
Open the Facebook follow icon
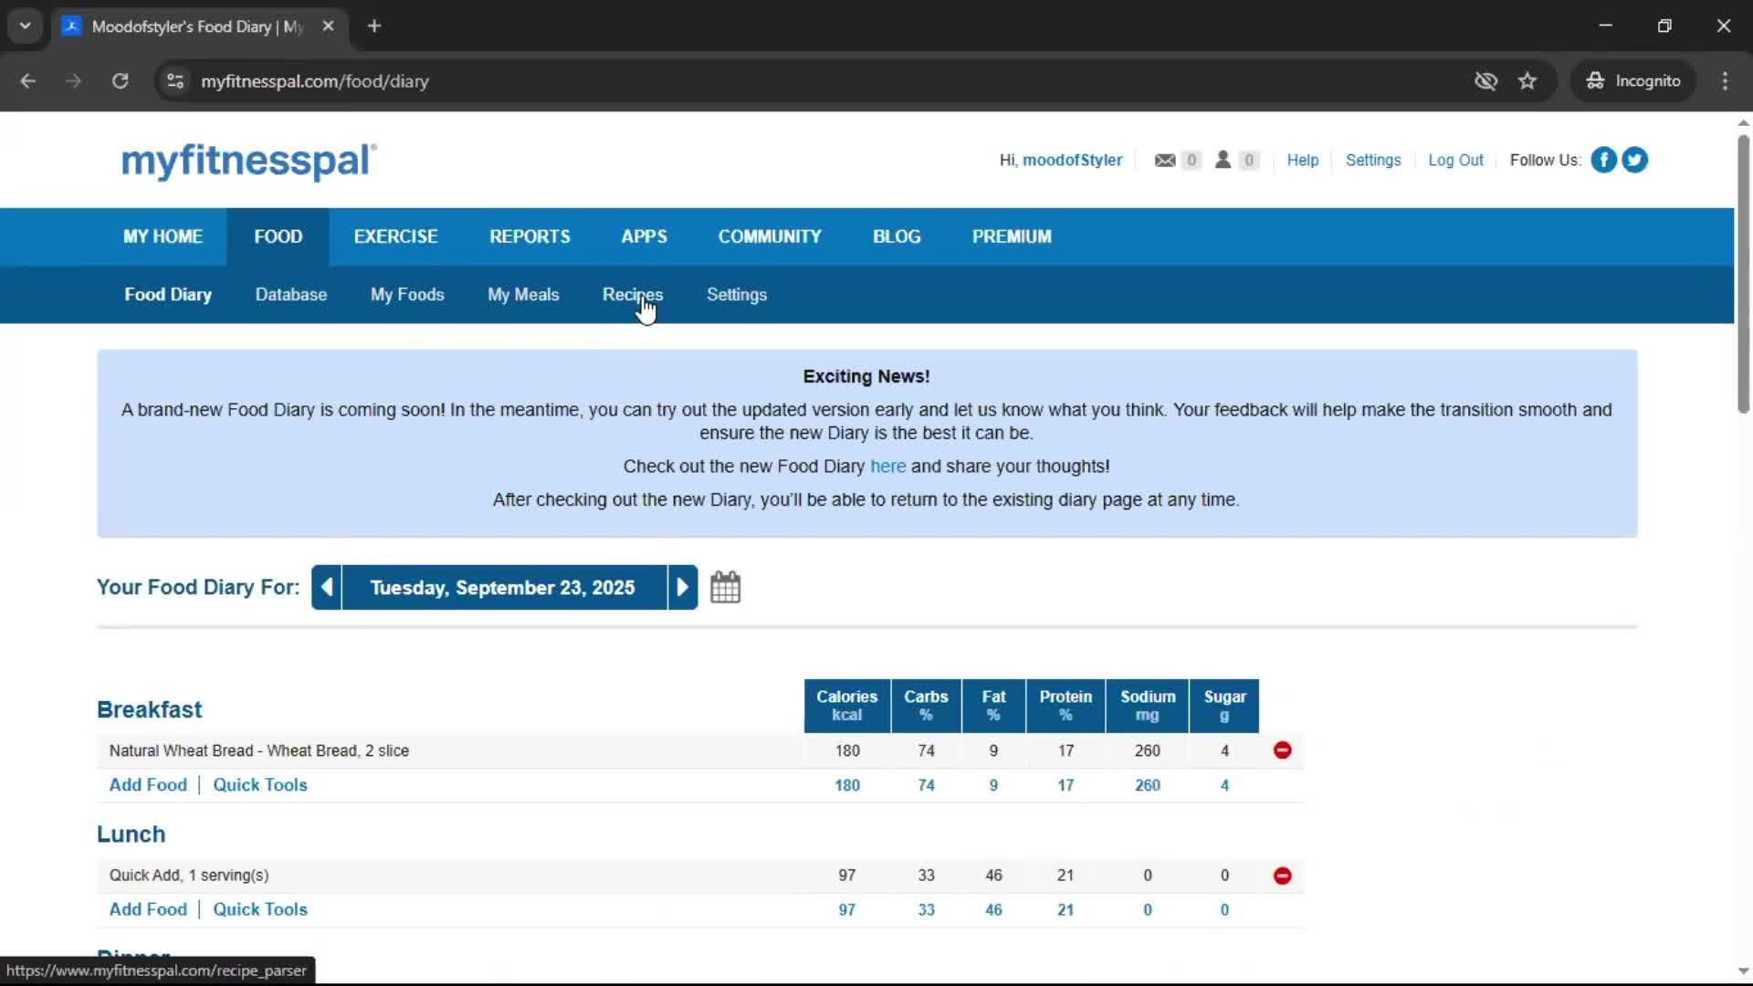[x=1603, y=160]
